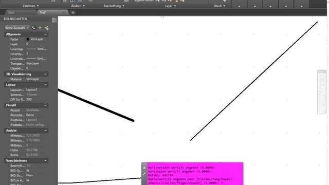Screen dimensions: 329x185
Task: Expand the Zeichnen ribbon panel
Action: pyautogui.click(x=31, y=6)
